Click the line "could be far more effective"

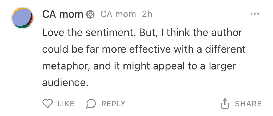[x=144, y=50]
